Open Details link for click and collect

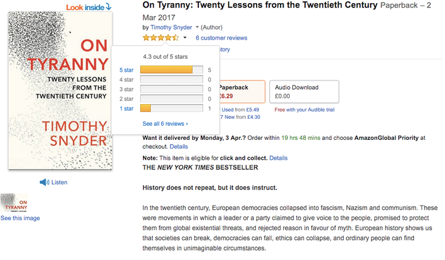click(x=278, y=158)
